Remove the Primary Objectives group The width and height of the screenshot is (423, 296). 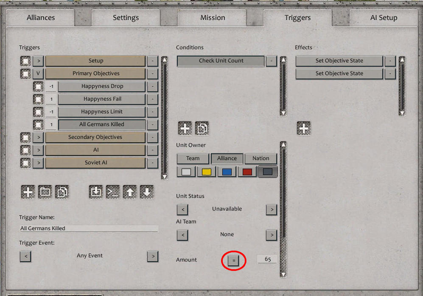(153, 74)
